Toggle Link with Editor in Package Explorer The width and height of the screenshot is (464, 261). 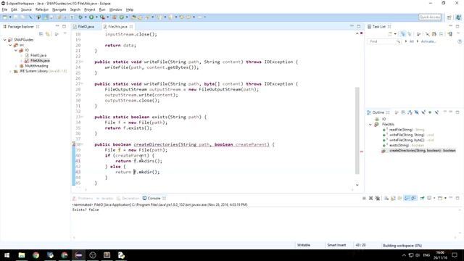click(48, 34)
